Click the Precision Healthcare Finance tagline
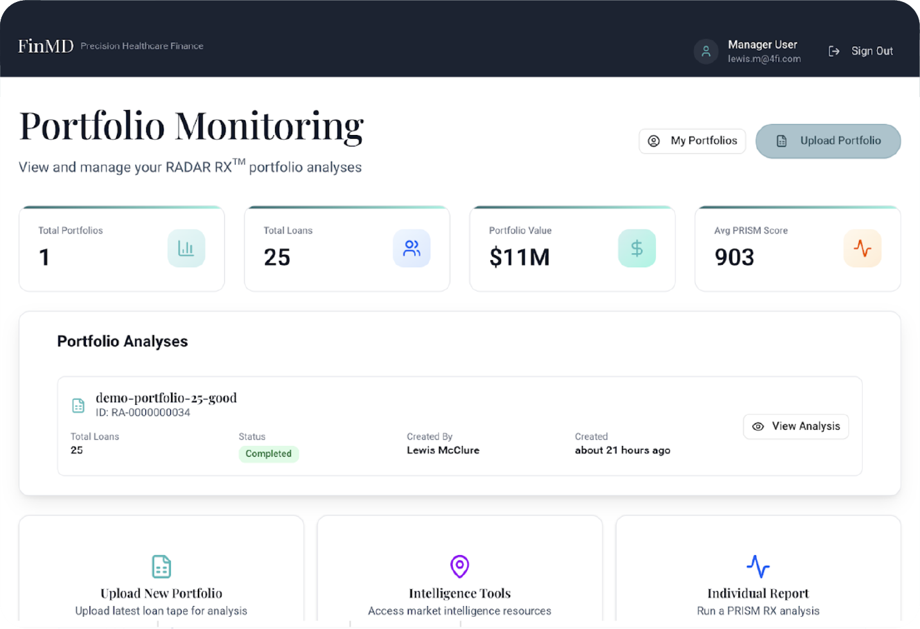 [x=142, y=46]
